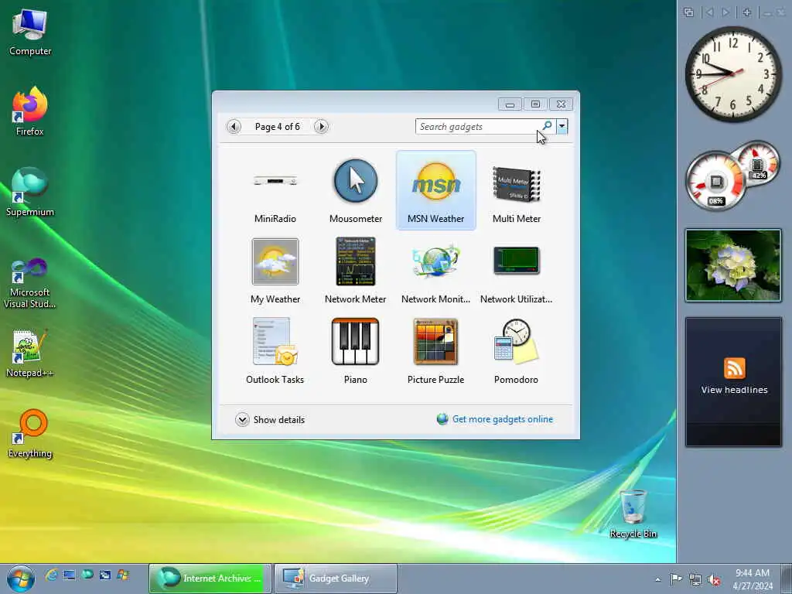Viewport: 792px width, 594px height.
Task: Add gadget using sidebar plus button
Action: (747, 12)
